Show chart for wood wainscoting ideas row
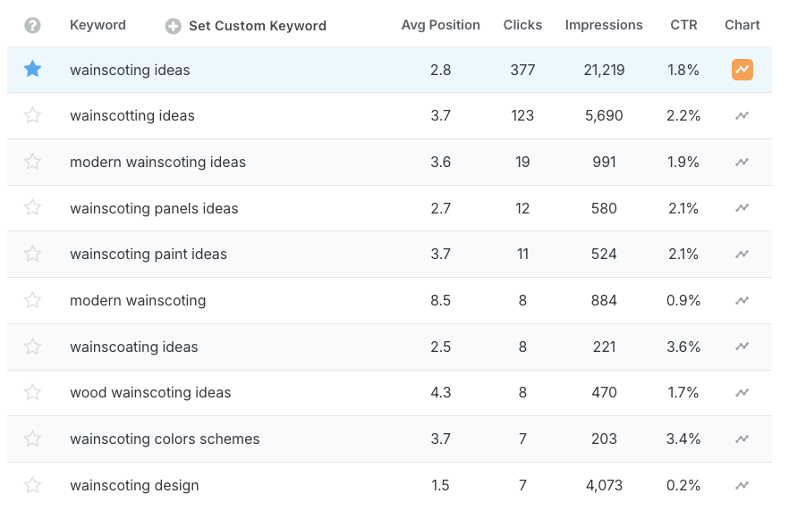Image resolution: width=789 pixels, height=527 pixels. (742, 392)
